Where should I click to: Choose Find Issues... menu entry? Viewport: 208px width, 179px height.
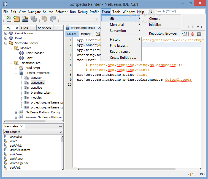(x=121, y=46)
